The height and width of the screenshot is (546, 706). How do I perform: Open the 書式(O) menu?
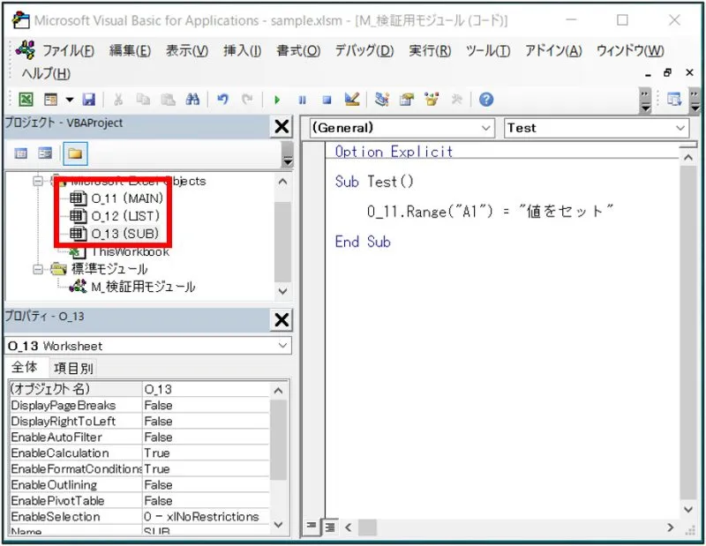click(298, 50)
